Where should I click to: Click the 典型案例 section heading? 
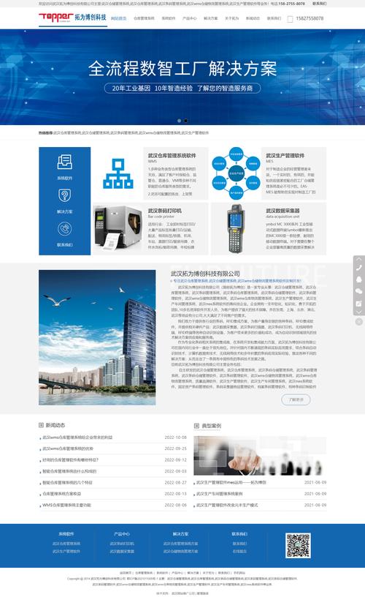[211, 426]
